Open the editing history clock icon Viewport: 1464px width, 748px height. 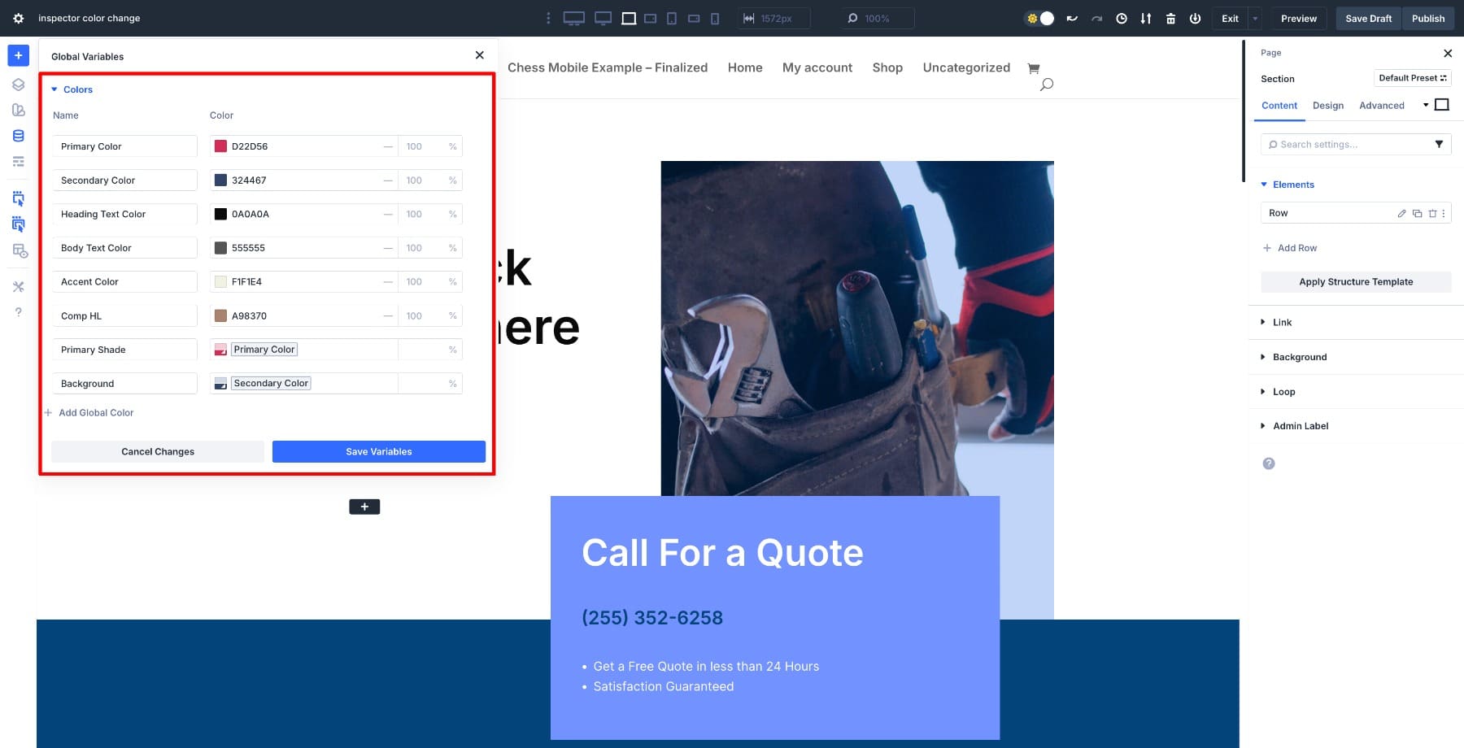(1122, 18)
